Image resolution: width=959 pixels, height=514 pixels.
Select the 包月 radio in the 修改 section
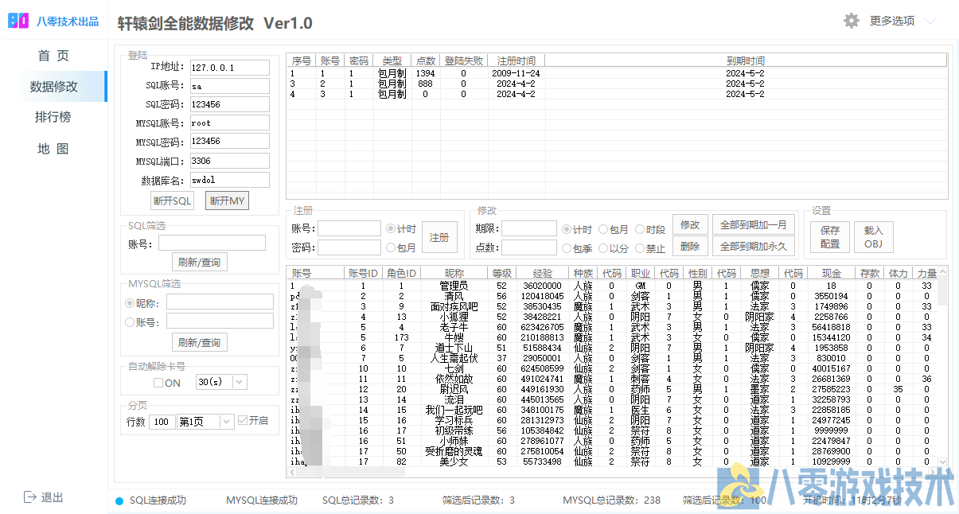(604, 229)
